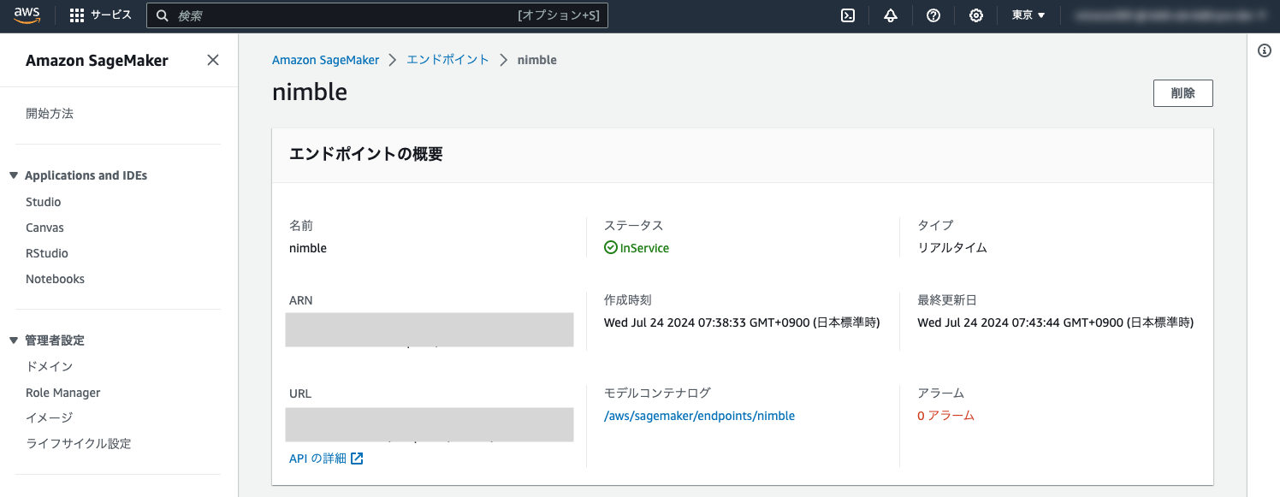Open Notebooks from the sidebar
The width and height of the screenshot is (1280, 497).
pyautogui.click(x=55, y=278)
